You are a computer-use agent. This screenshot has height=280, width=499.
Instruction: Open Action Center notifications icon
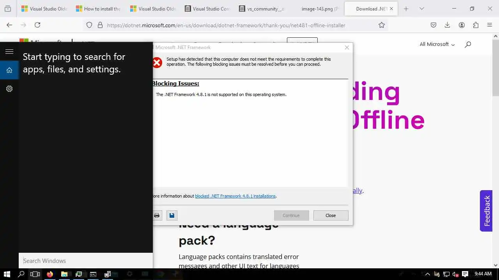pos(465,274)
